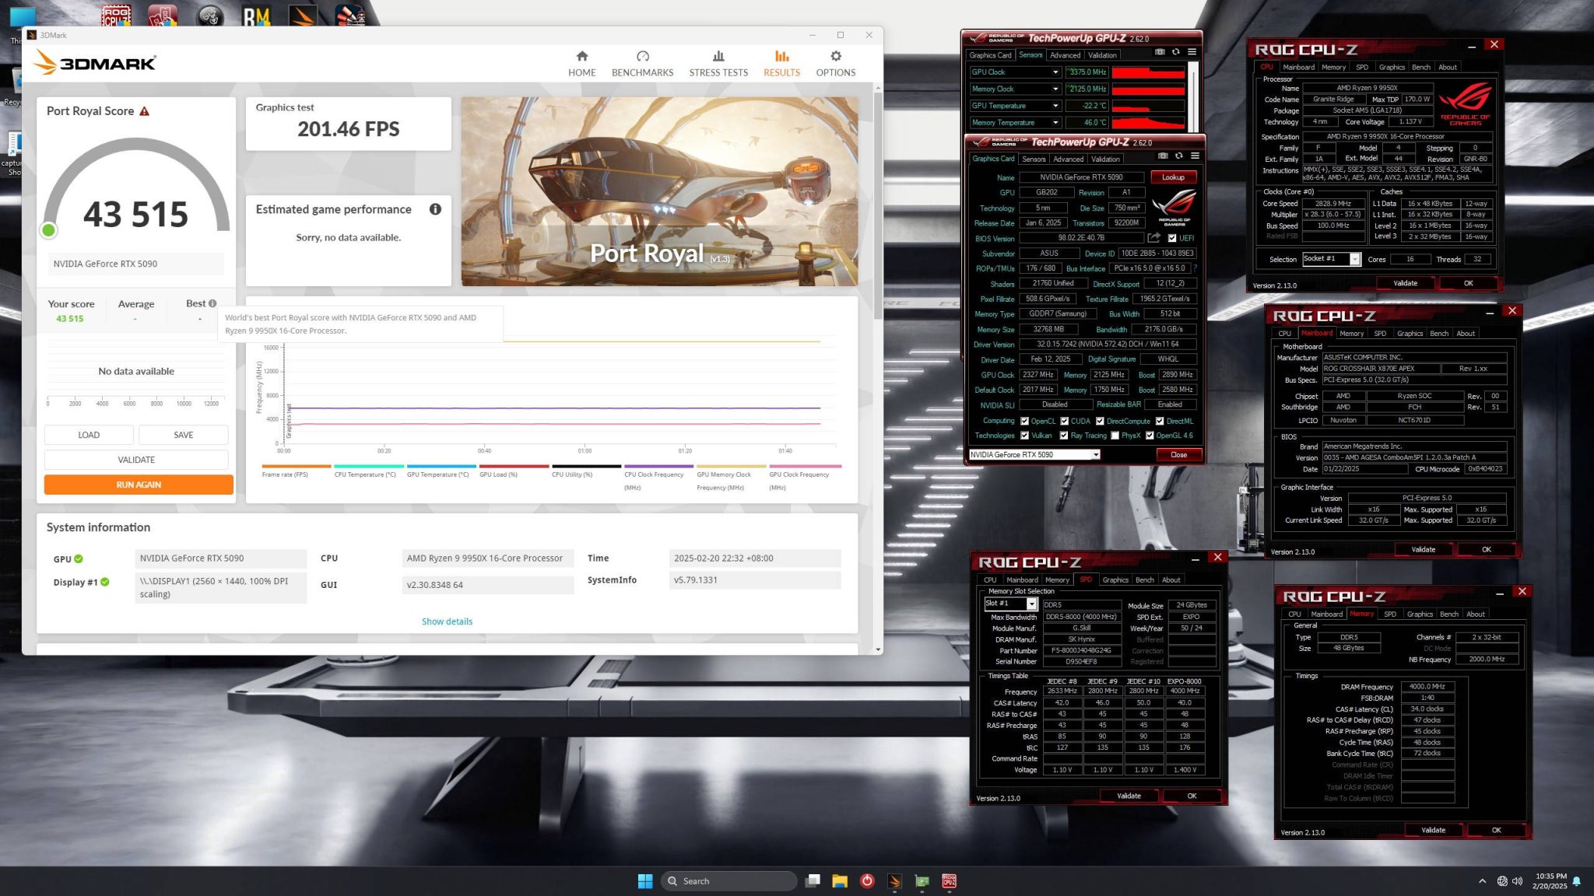Toggle the Vulkan checkbox in GPU-Z
The image size is (1594, 896).
coord(1024,436)
